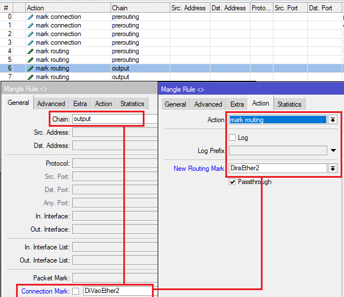Image resolution: width=344 pixels, height=297 pixels.
Task: Toggle the Connection Mark invert checkbox
Action: click(x=76, y=291)
